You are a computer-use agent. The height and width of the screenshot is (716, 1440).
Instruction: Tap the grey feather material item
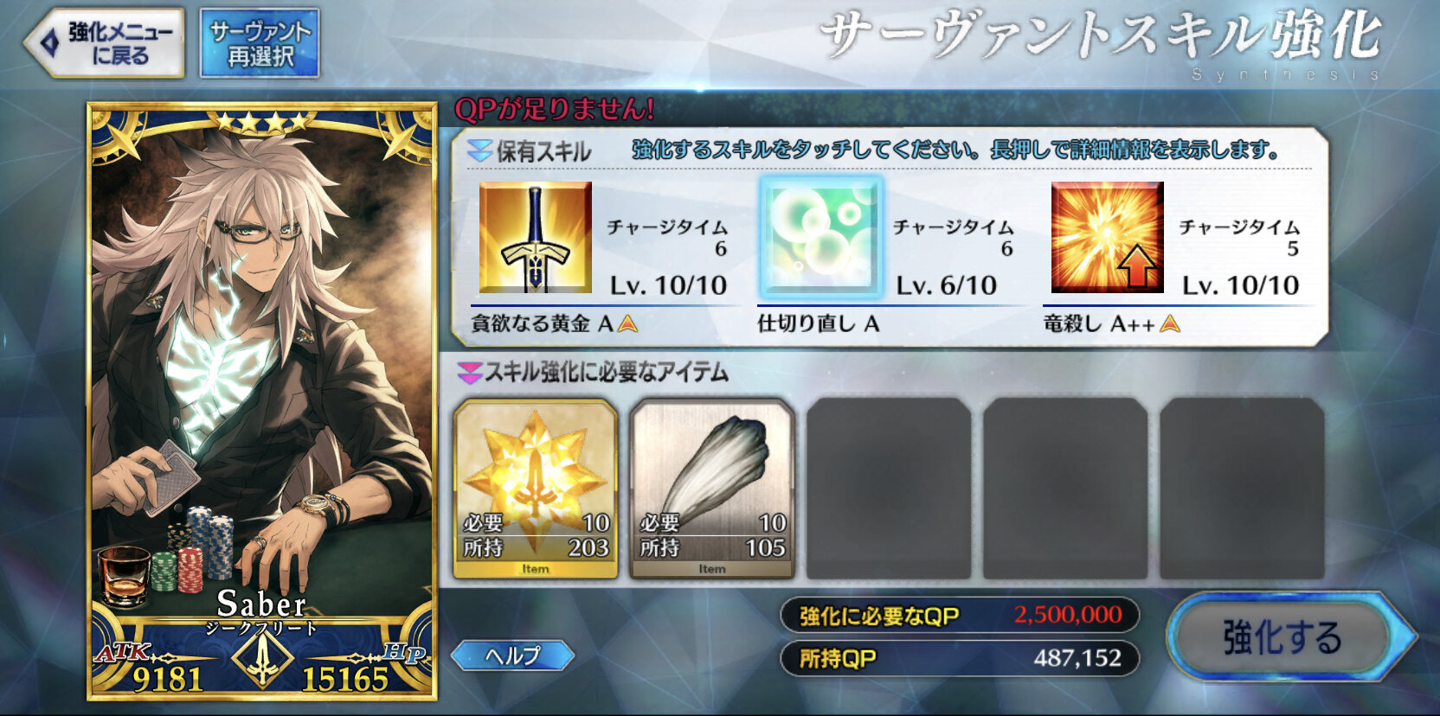pyautogui.click(x=712, y=489)
